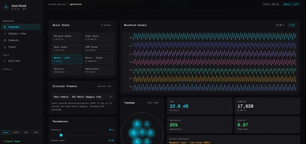Switch display theme to Amb
Viewport: 306px width, 144px height.
pos(36,132)
